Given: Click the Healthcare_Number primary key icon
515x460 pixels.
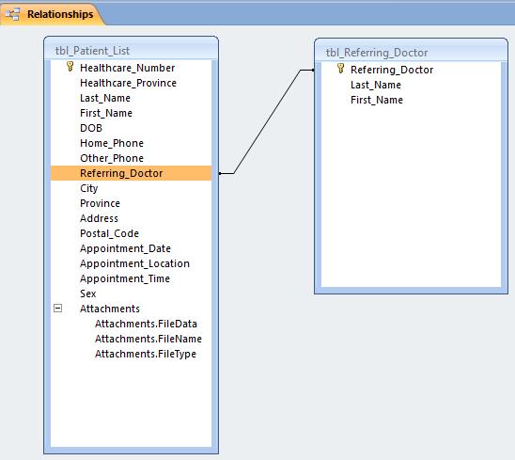Looking at the screenshot, I should point(70,67).
